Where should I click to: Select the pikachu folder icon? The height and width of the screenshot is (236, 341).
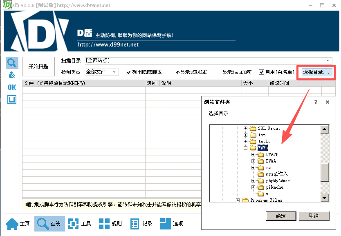[x=261, y=187]
